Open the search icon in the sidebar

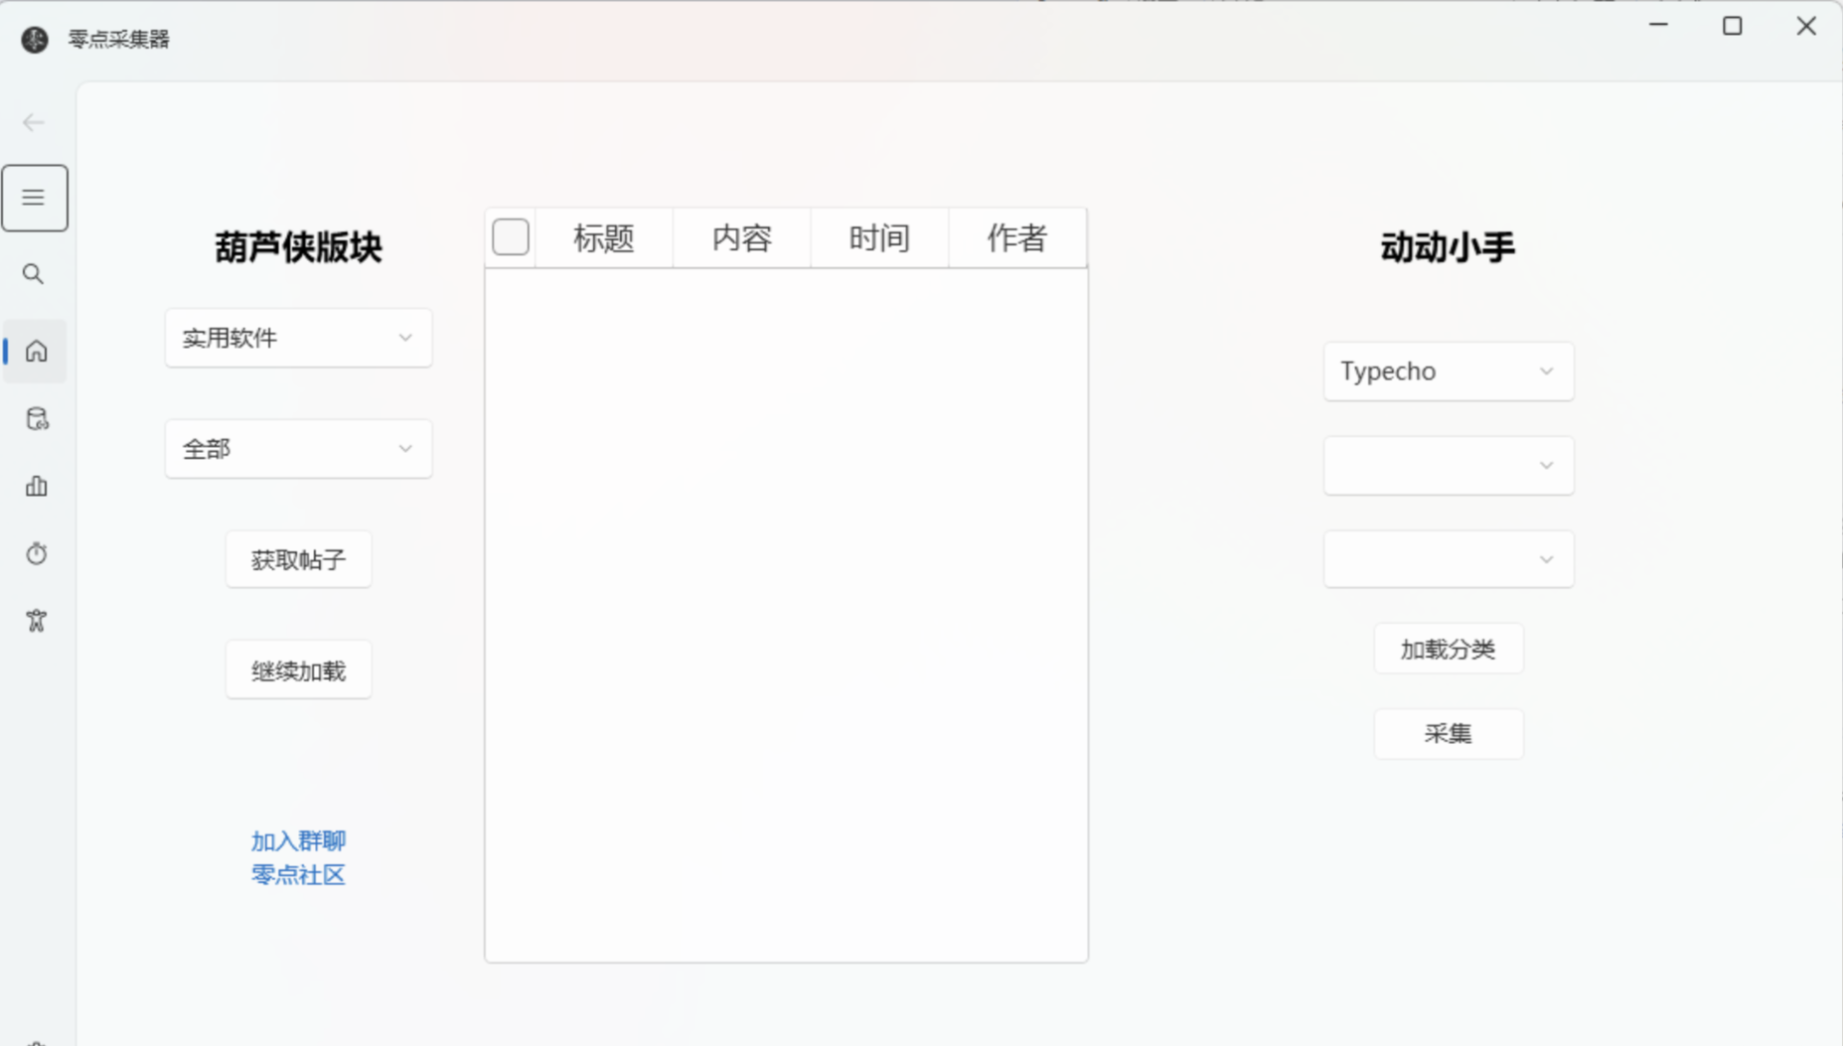[x=34, y=274]
